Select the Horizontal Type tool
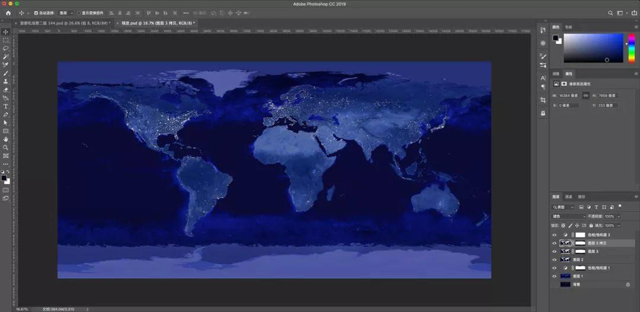Screen dimensions: 640x312 pyautogui.click(x=6, y=107)
